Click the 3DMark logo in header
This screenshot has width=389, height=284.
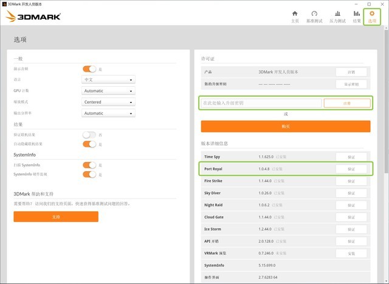point(33,16)
